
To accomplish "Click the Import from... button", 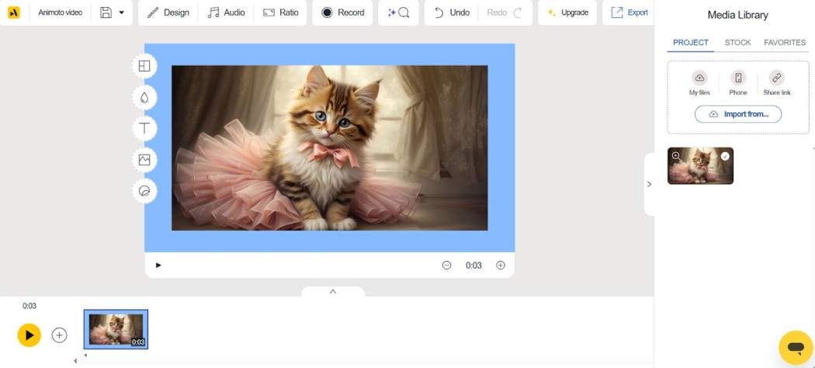I will click(x=738, y=114).
